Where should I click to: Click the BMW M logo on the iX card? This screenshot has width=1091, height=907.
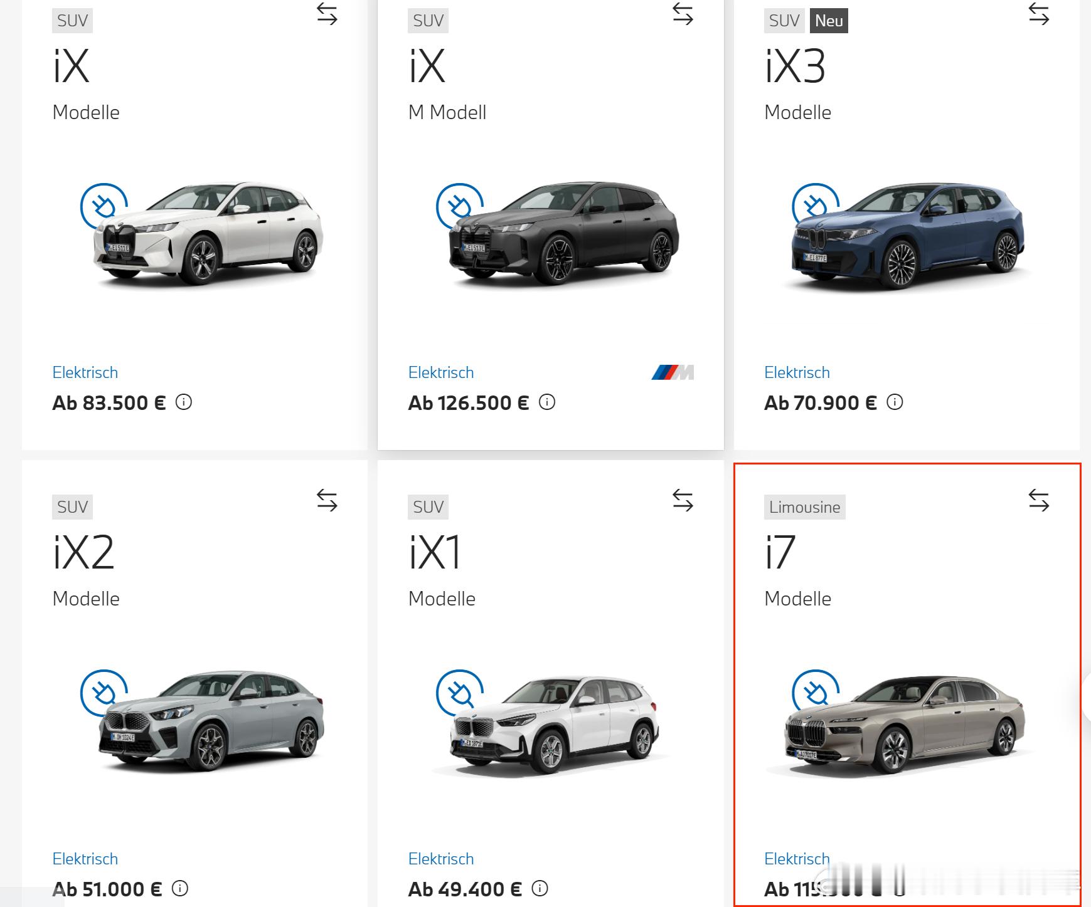click(x=673, y=372)
